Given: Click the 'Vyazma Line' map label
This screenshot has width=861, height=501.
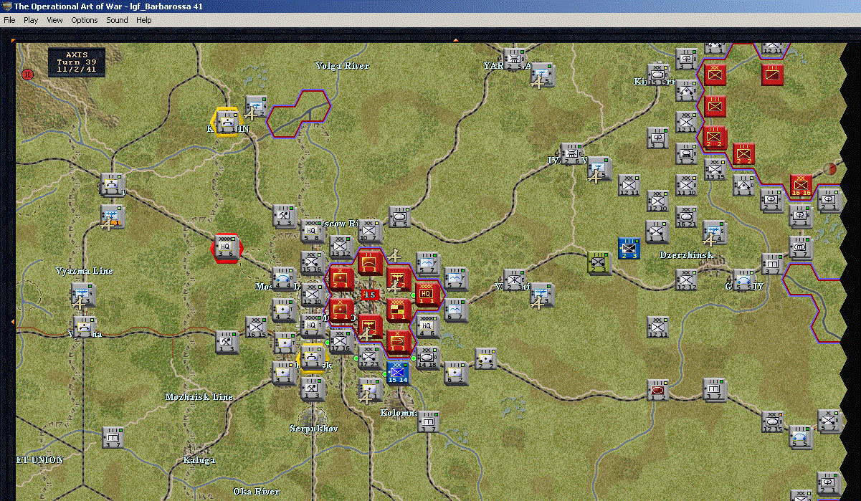Looking at the screenshot, I should (85, 271).
